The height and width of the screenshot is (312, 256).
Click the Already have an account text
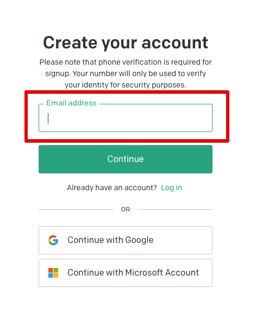coord(112,188)
